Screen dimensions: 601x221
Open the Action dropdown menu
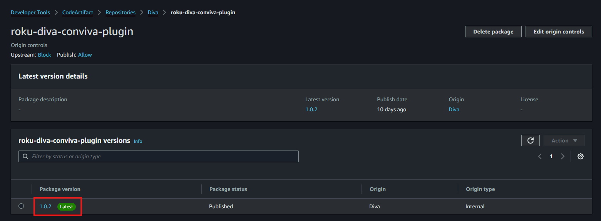coord(564,141)
